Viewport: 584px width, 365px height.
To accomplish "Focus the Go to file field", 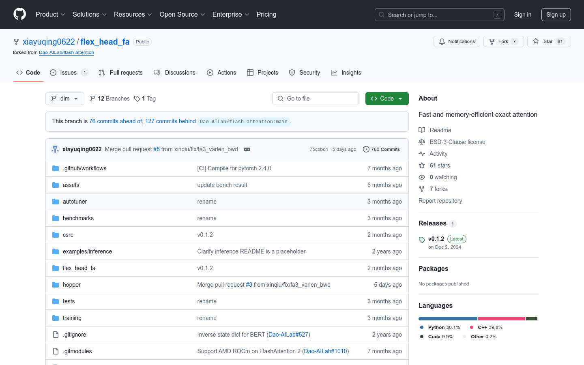I will 316,99.
